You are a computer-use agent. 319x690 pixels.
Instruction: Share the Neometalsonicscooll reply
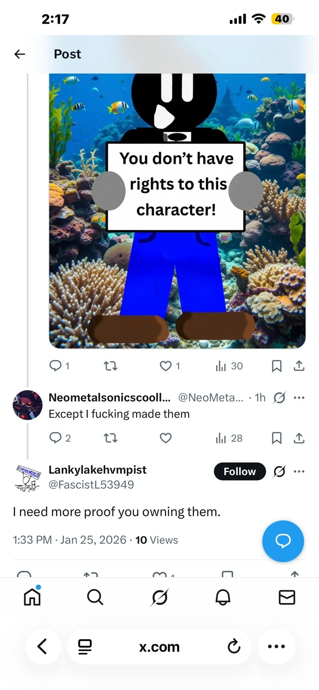[x=299, y=438]
